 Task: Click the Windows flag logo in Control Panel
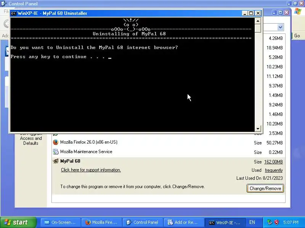tap(298, 11)
